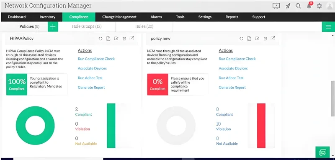Image resolution: width=335 pixels, height=160 pixels.
Task: Click the vertical page scrollbar thumb
Action: 333,99
